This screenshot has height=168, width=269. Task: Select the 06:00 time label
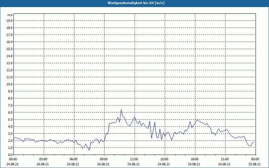click(x=74, y=159)
